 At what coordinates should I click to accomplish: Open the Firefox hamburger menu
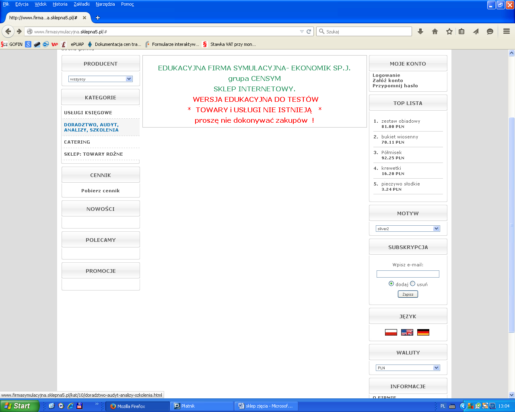pos(507,31)
